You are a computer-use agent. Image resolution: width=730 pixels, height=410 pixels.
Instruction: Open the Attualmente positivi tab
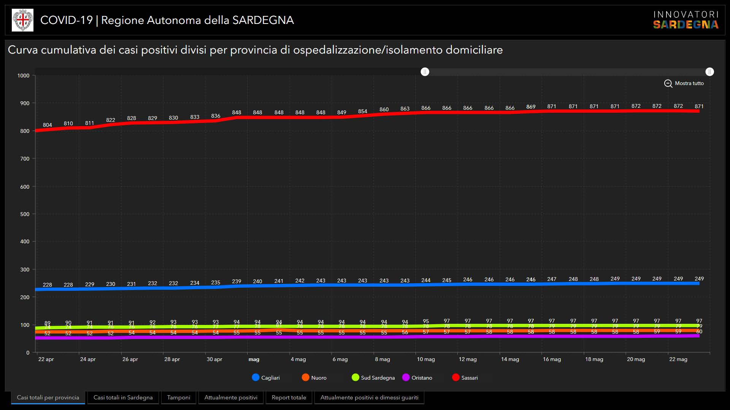[x=231, y=397]
